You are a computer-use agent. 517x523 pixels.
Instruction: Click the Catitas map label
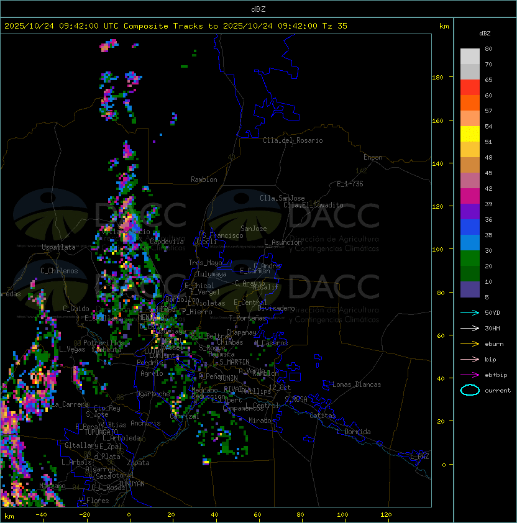(323, 416)
